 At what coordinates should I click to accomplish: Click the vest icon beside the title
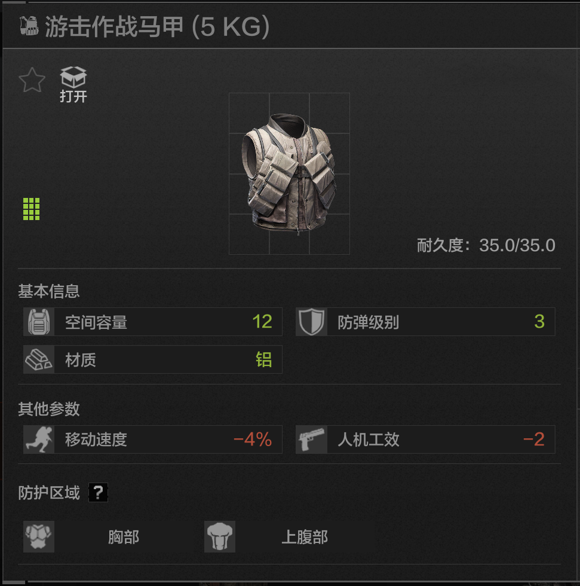[x=29, y=26]
